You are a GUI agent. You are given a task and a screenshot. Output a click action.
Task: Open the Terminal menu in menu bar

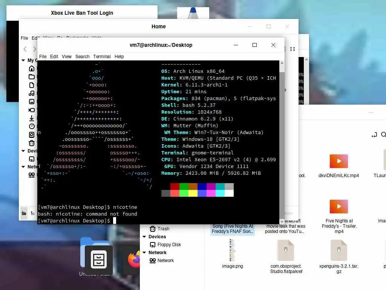(x=102, y=57)
